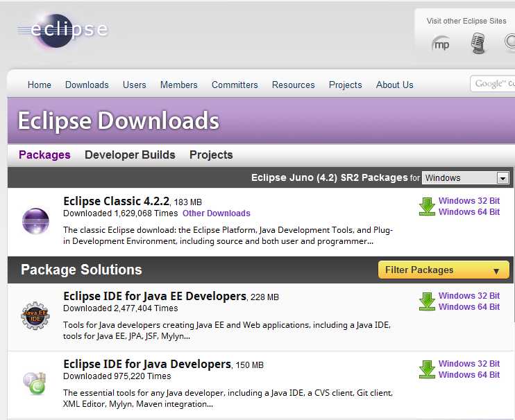Click the Eclipse logo
515x420 pixels.
tap(62, 30)
